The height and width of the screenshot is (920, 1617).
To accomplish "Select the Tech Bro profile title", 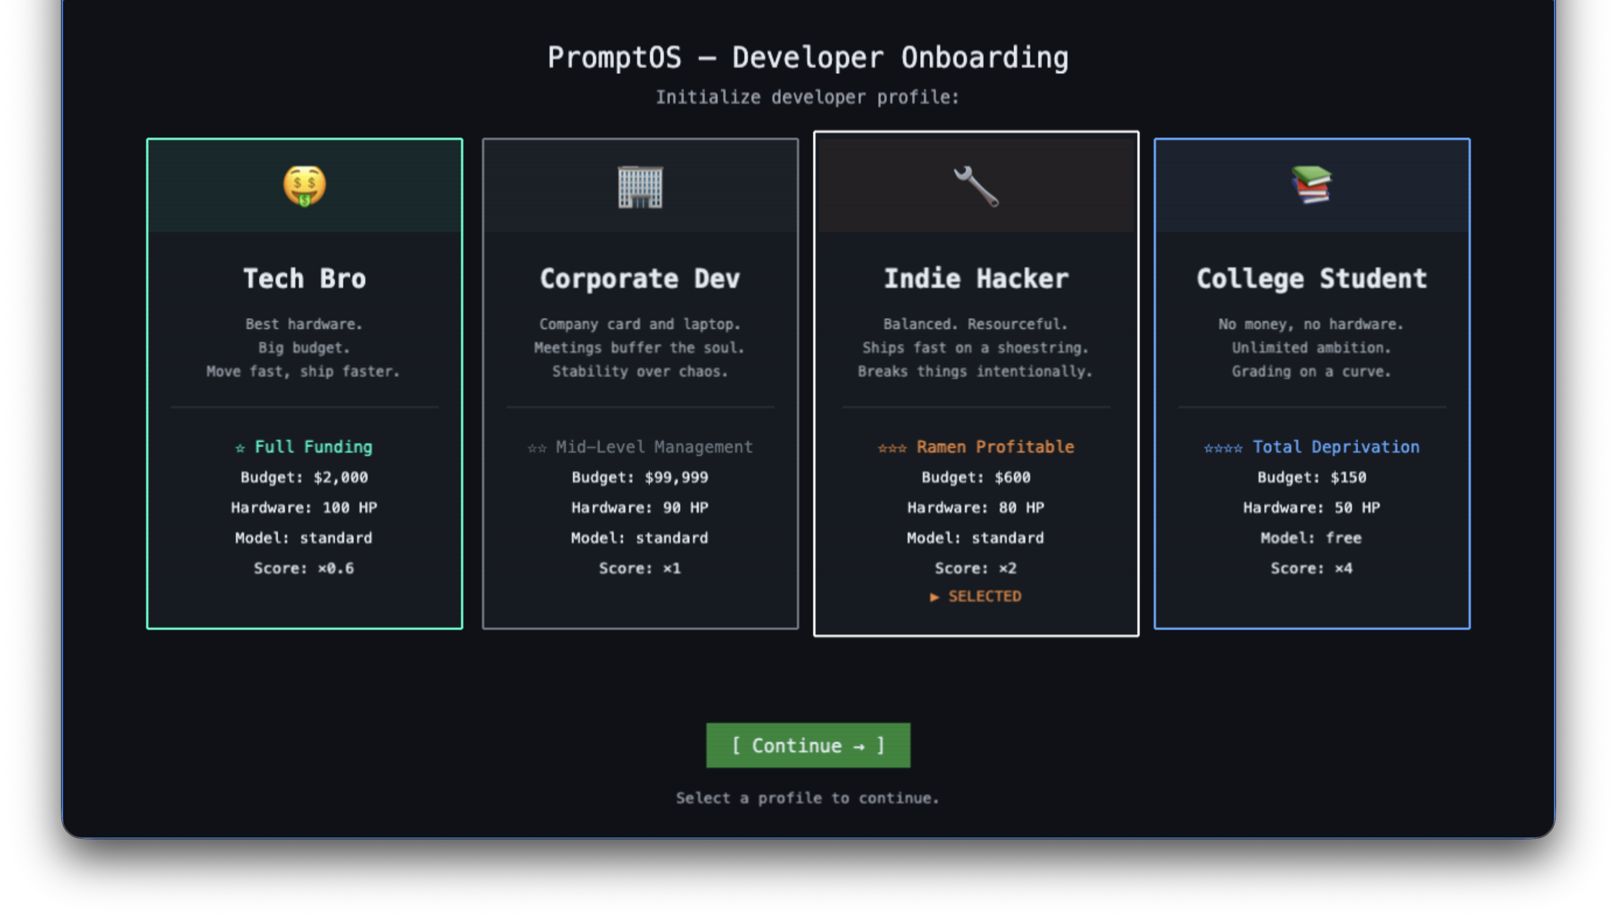I will click(x=304, y=279).
